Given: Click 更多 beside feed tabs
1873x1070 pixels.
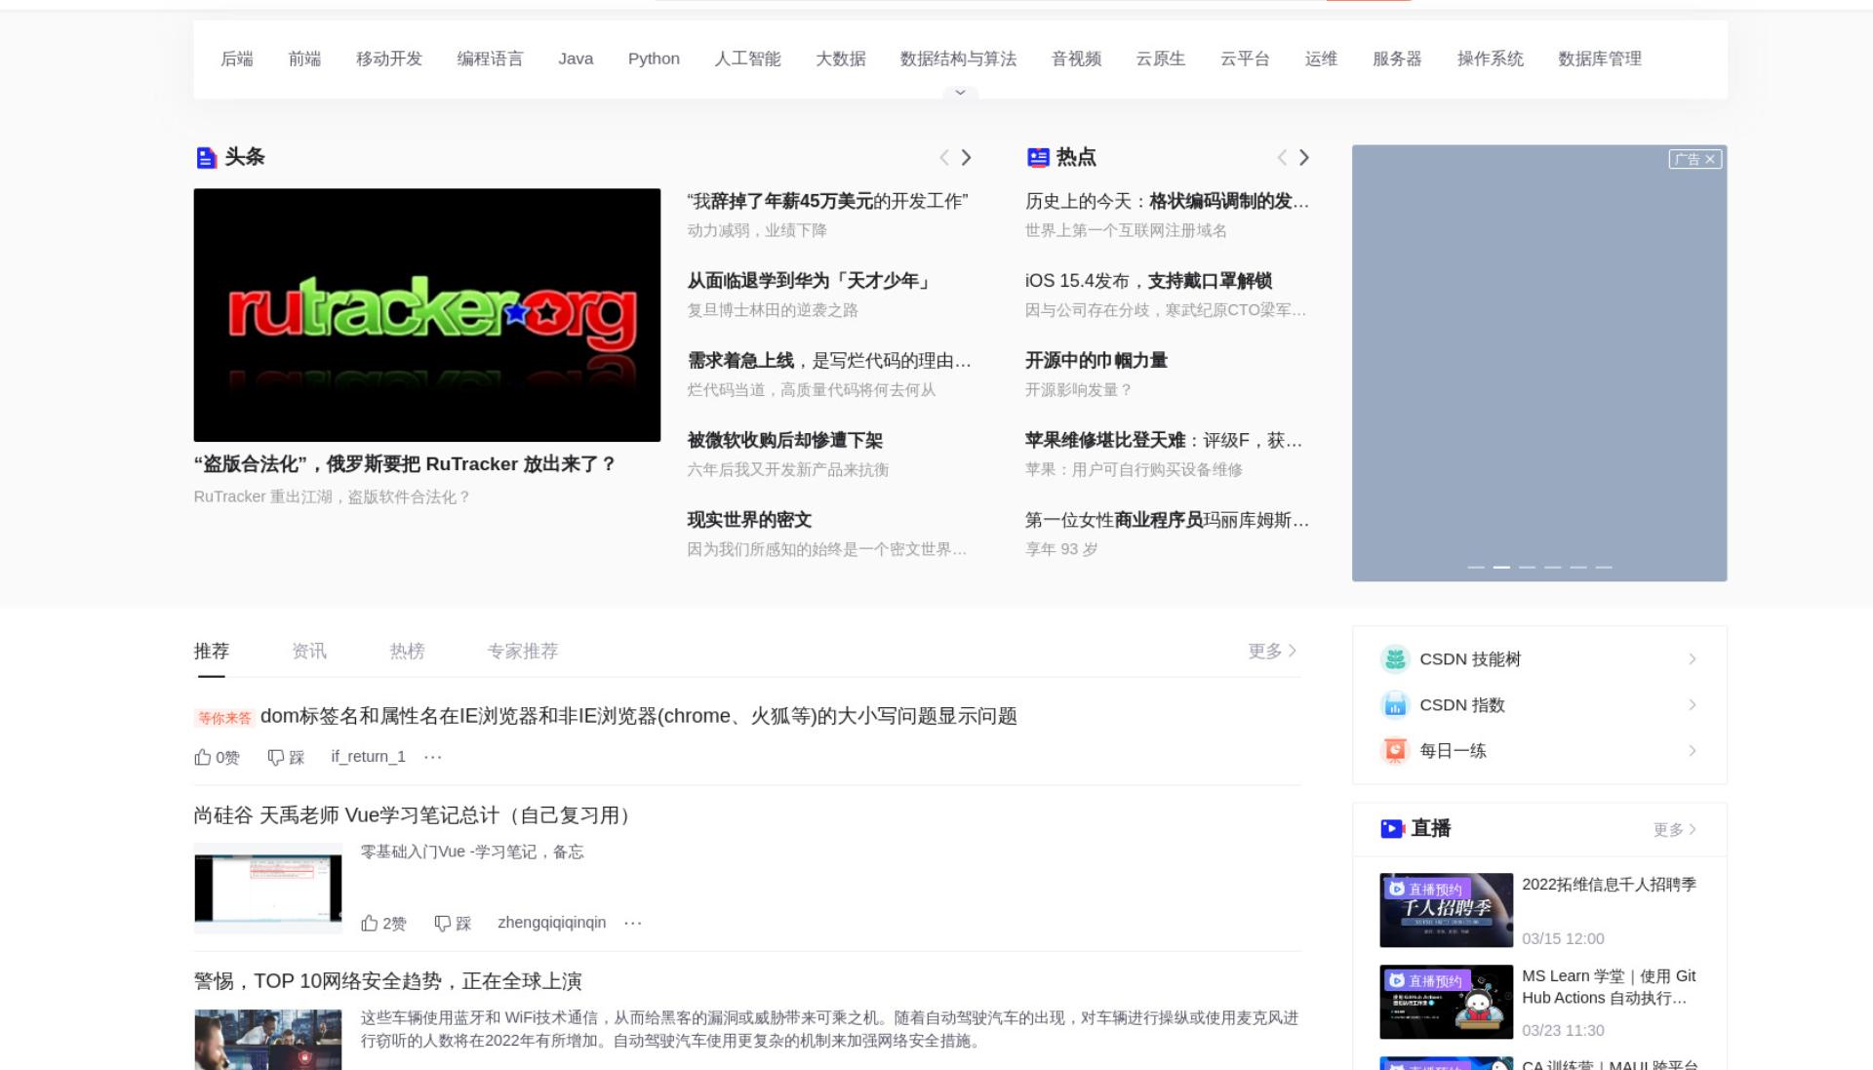Looking at the screenshot, I should coord(1272,651).
